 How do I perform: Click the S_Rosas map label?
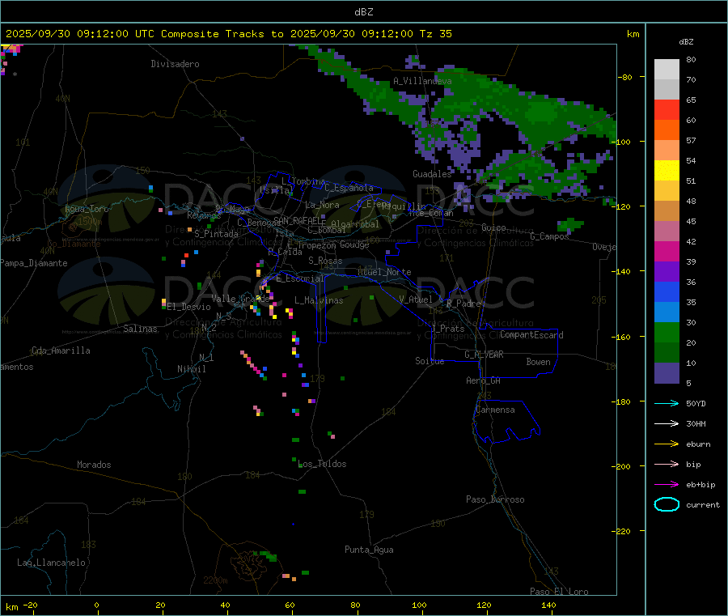point(325,261)
